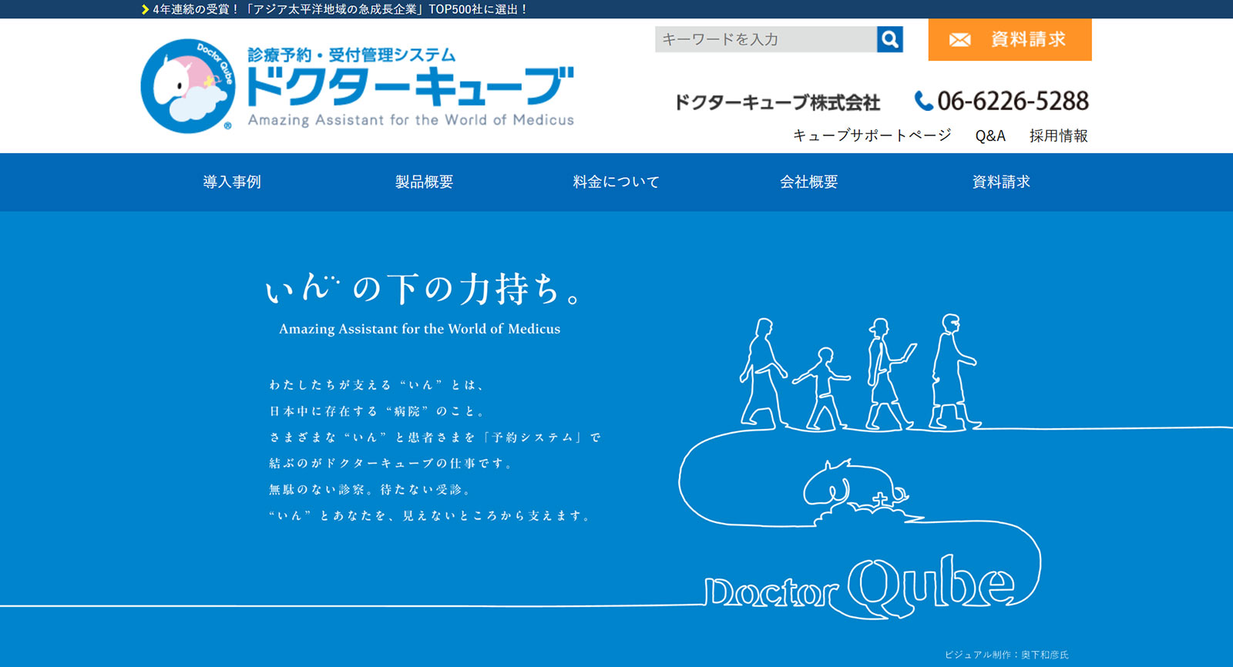Open 製品概要 in navigation bar

pos(424,182)
